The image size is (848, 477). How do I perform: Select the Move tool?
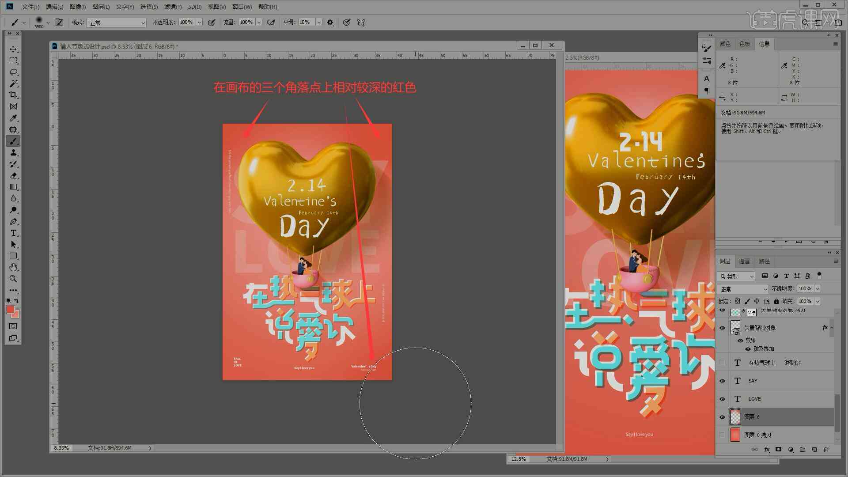(x=13, y=49)
